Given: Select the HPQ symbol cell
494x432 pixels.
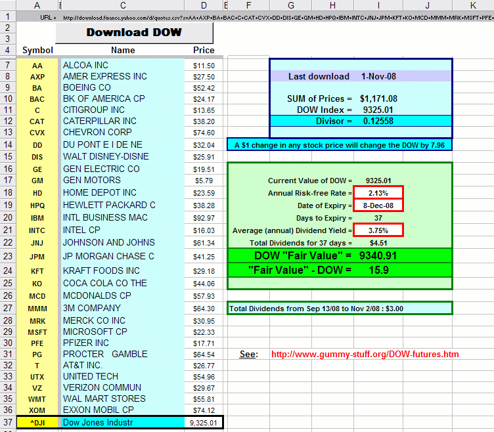Looking at the screenshot, I should 37,205.
